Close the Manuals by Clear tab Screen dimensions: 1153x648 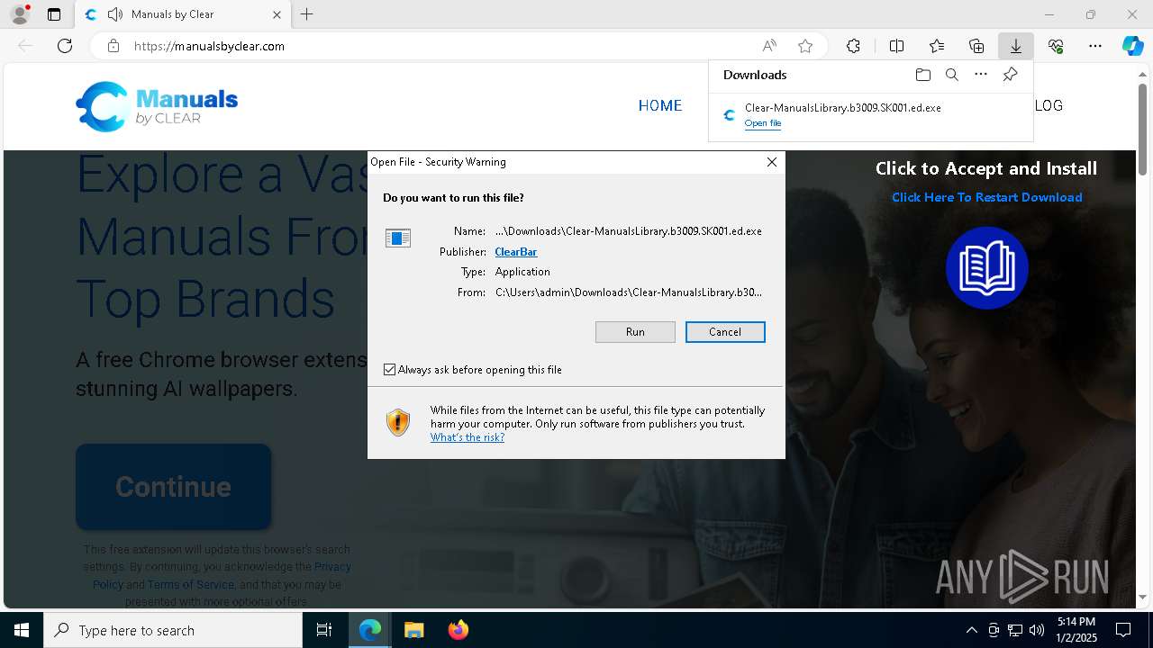point(277,14)
